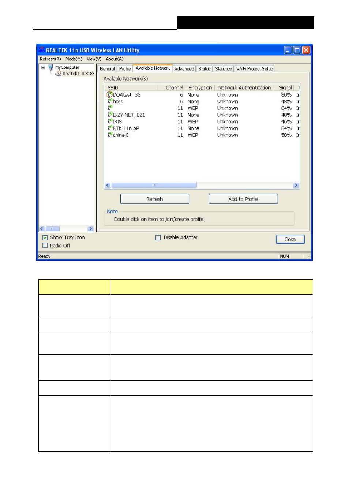Open the Mode menu
This screenshot has height=494, width=349.
(74, 59)
